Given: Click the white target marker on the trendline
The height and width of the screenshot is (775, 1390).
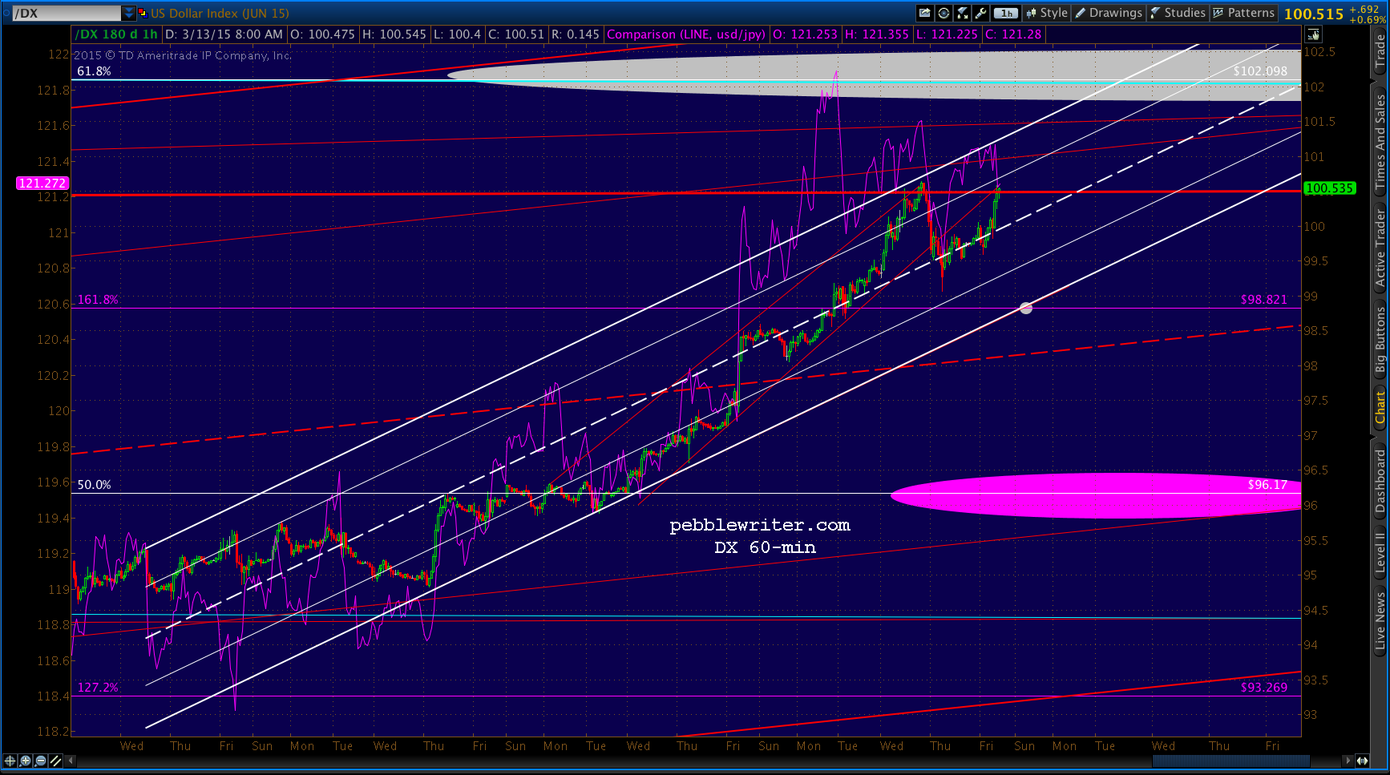Looking at the screenshot, I should pyautogui.click(x=1025, y=308).
